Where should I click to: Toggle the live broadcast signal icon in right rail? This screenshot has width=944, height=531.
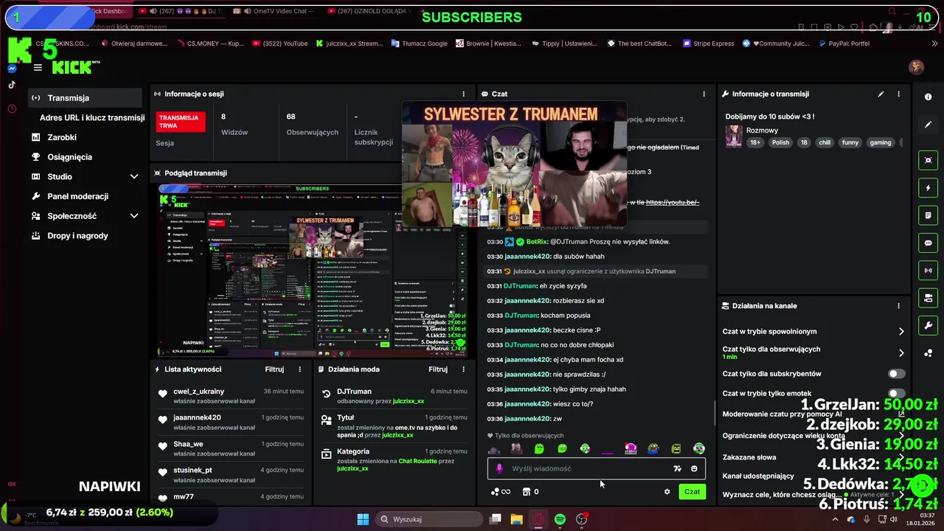[928, 271]
